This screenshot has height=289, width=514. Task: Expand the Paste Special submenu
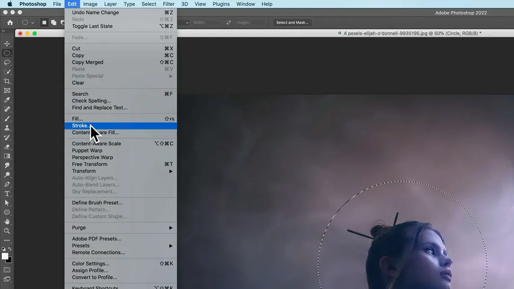[121, 76]
